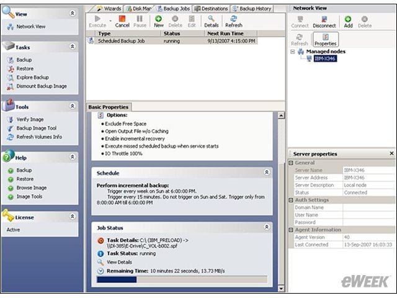Click the backup progress bar
Viewport: 397px width, 298px height.
182,279
